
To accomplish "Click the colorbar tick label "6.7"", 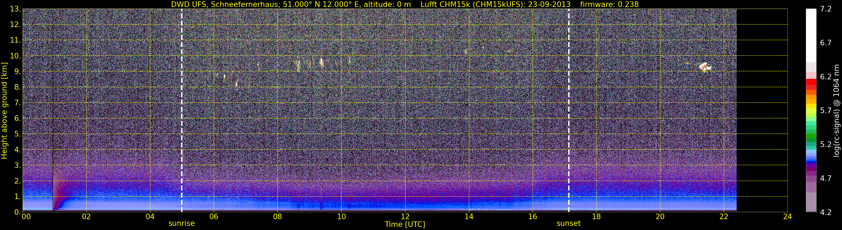I will (826, 43).
